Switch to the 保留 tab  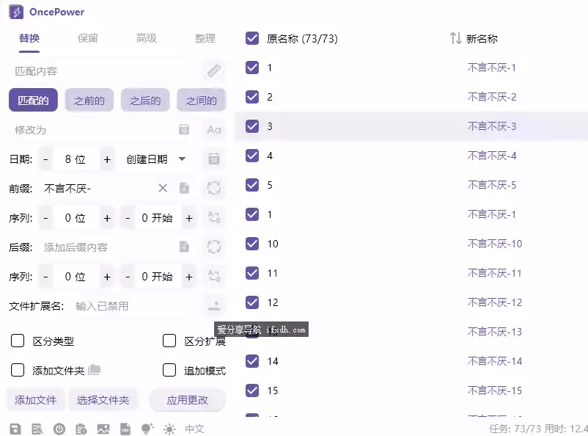(x=86, y=40)
